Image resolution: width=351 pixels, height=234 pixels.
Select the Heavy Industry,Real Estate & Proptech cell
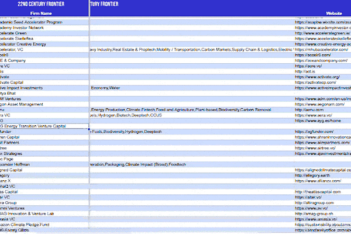point(192,50)
